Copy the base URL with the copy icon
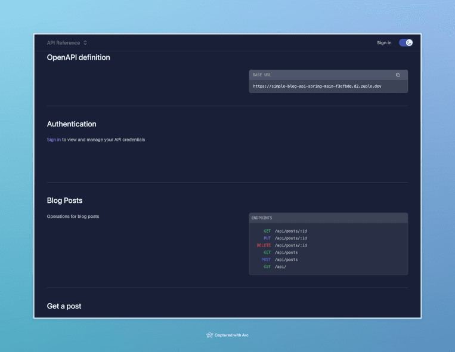Image resolution: width=455 pixels, height=352 pixels. click(398, 75)
